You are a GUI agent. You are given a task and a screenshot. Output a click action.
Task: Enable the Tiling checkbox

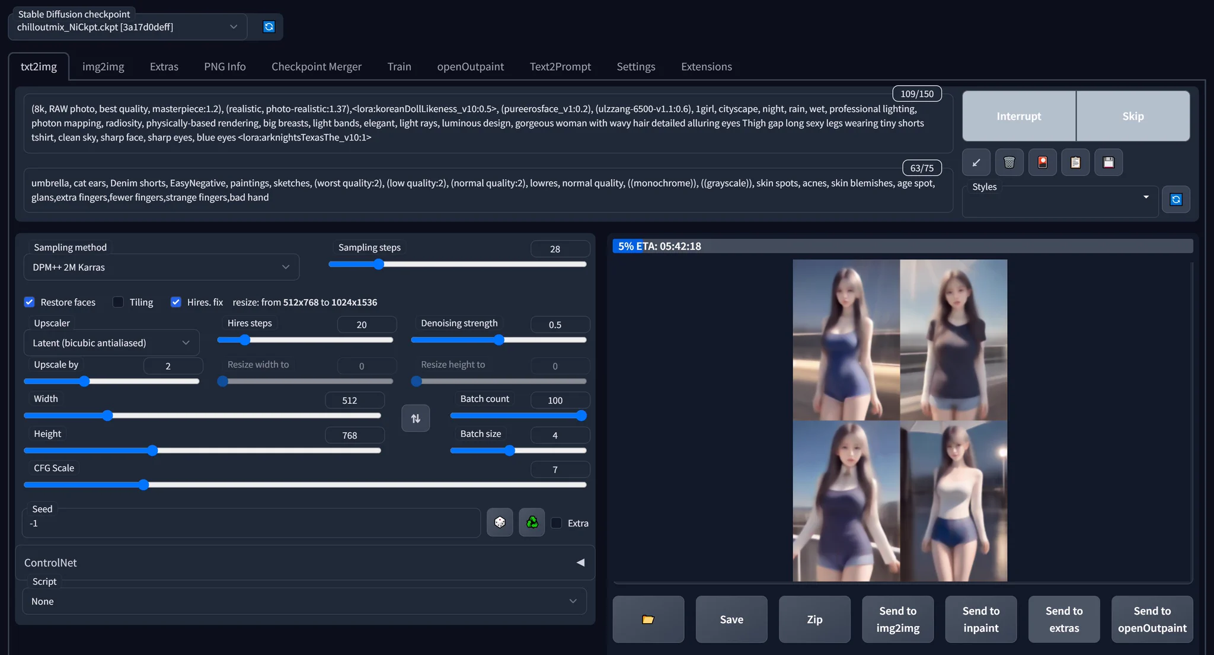[x=119, y=302]
